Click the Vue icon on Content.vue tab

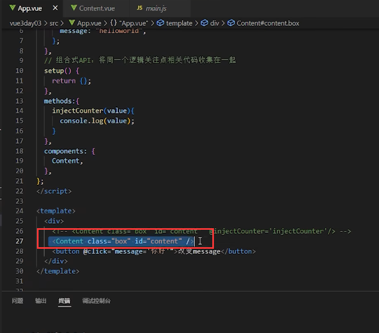74,8
